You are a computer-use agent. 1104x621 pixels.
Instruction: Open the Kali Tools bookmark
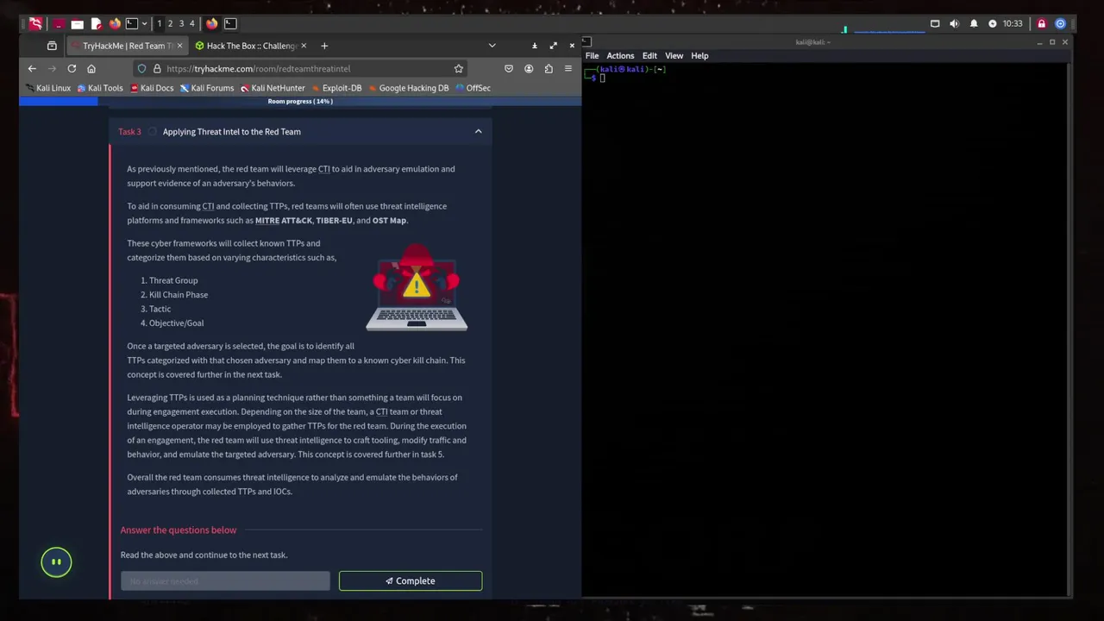coord(101,88)
